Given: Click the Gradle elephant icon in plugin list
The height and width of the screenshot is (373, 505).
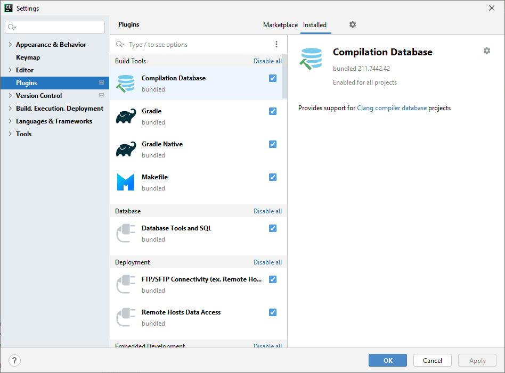Looking at the screenshot, I should [126, 117].
